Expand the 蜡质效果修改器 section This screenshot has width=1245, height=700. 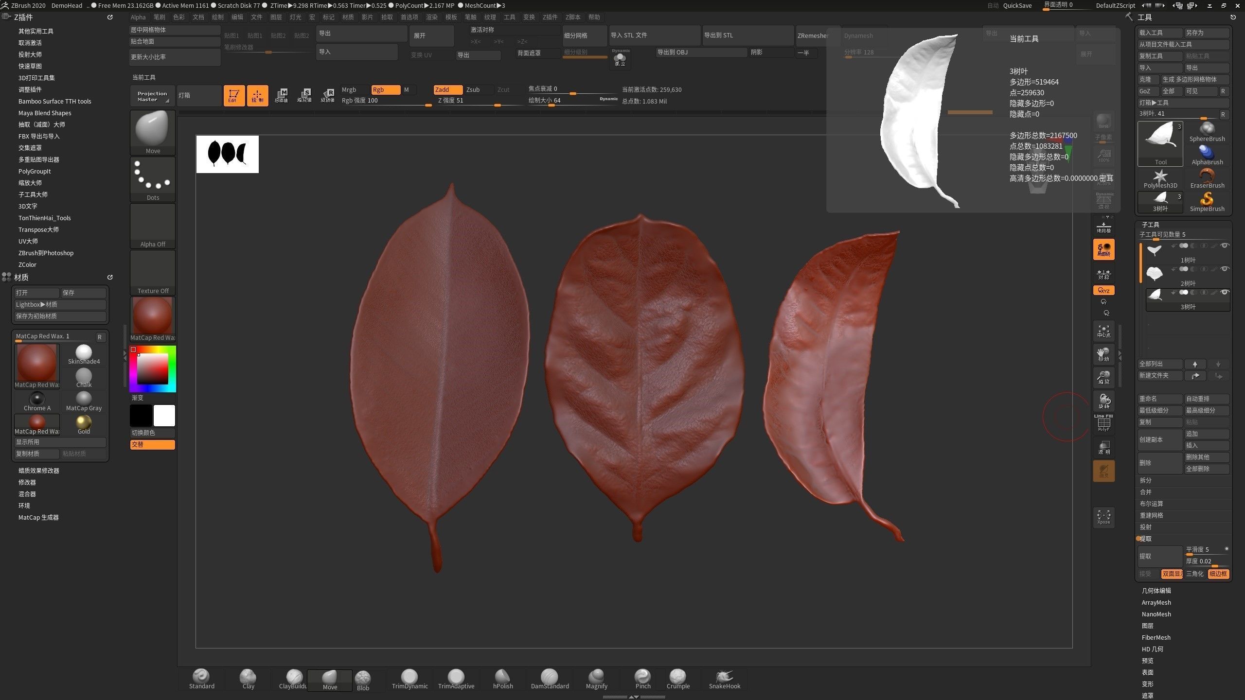(39, 471)
